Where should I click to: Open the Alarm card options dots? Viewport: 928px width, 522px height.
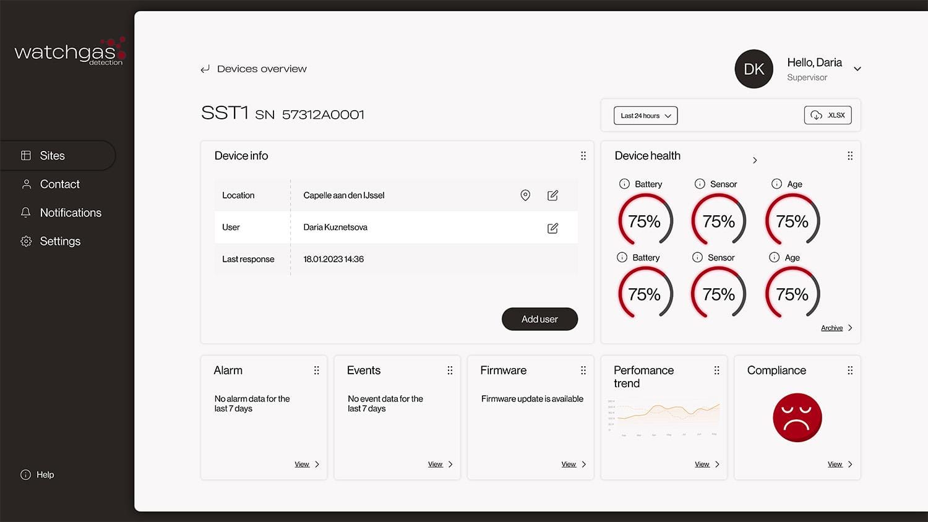[316, 370]
